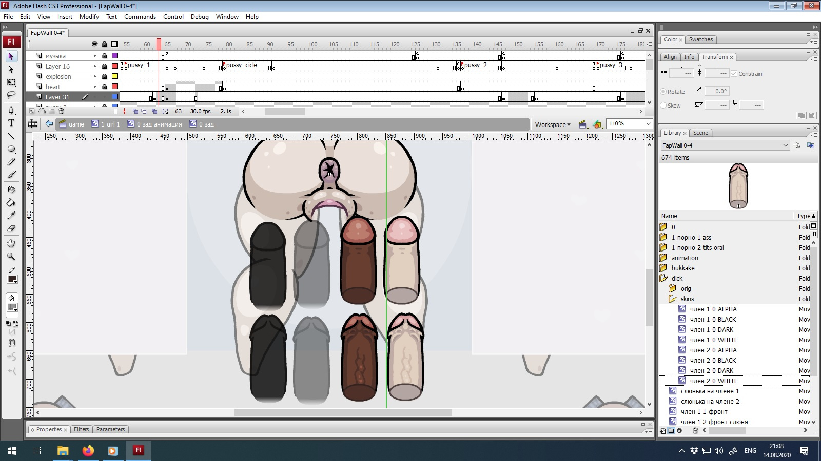This screenshot has height=461, width=821.
Task: Click game breadcrumb in edit bar
Action: point(71,124)
